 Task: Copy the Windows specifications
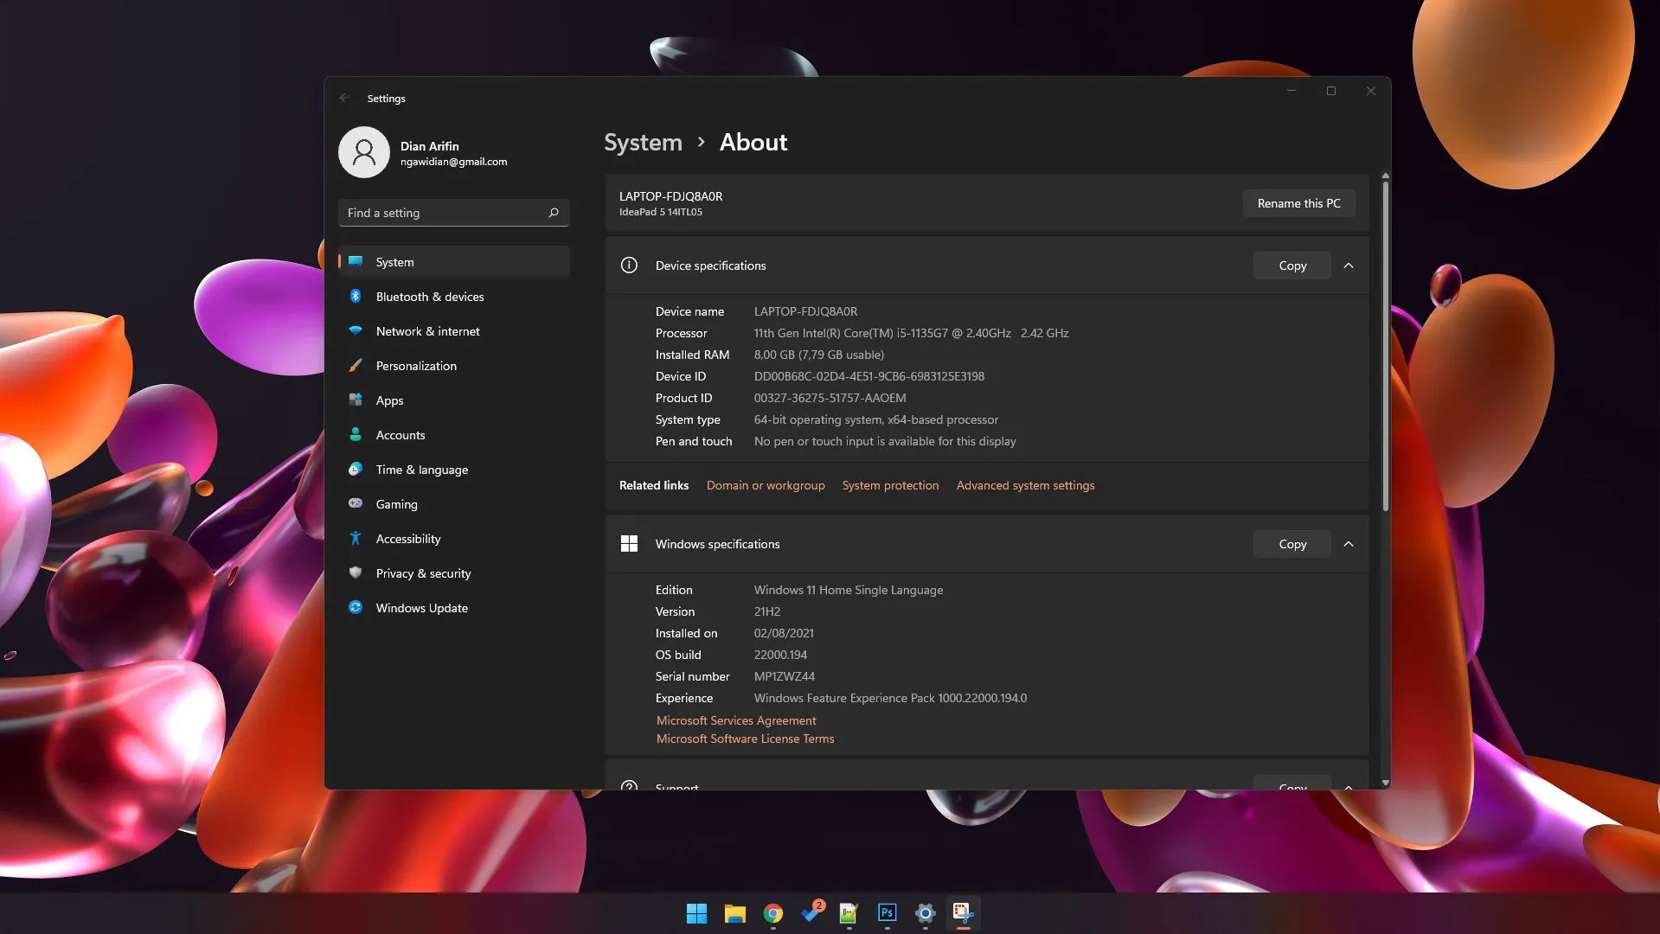point(1291,544)
